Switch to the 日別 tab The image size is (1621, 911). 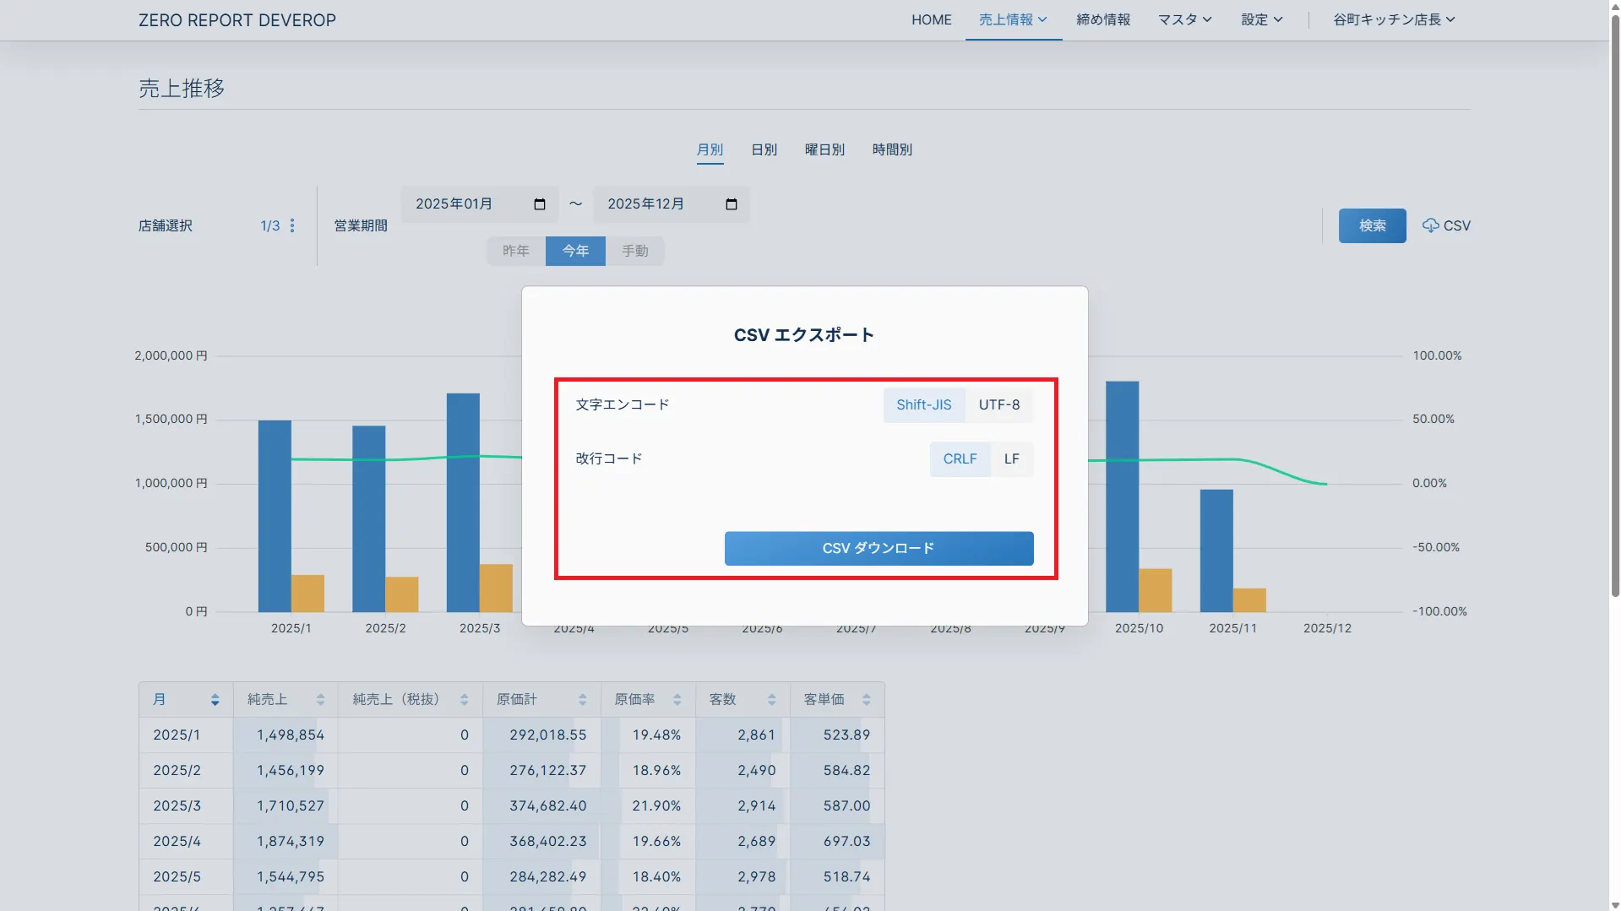(764, 149)
